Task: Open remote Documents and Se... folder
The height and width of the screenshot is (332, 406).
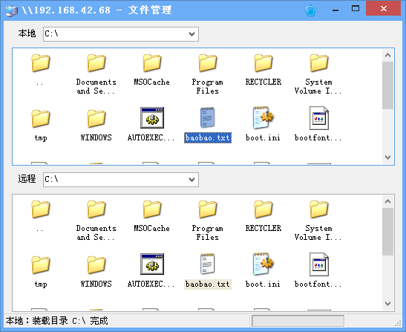Action: [x=96, y=209]
